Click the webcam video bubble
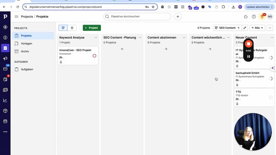The image size is (276, 155). pos(253,132)
